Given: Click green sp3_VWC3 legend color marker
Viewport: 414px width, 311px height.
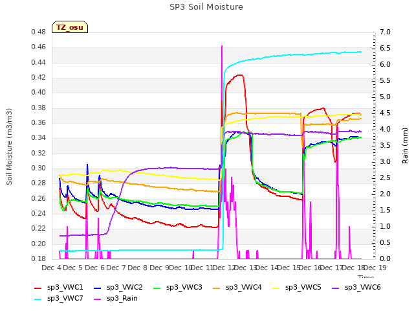Looking at the screenshot, I should click(157, 288).
